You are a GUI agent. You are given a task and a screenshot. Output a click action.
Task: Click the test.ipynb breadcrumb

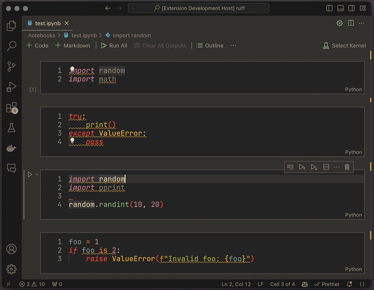[x=81, y=35]
